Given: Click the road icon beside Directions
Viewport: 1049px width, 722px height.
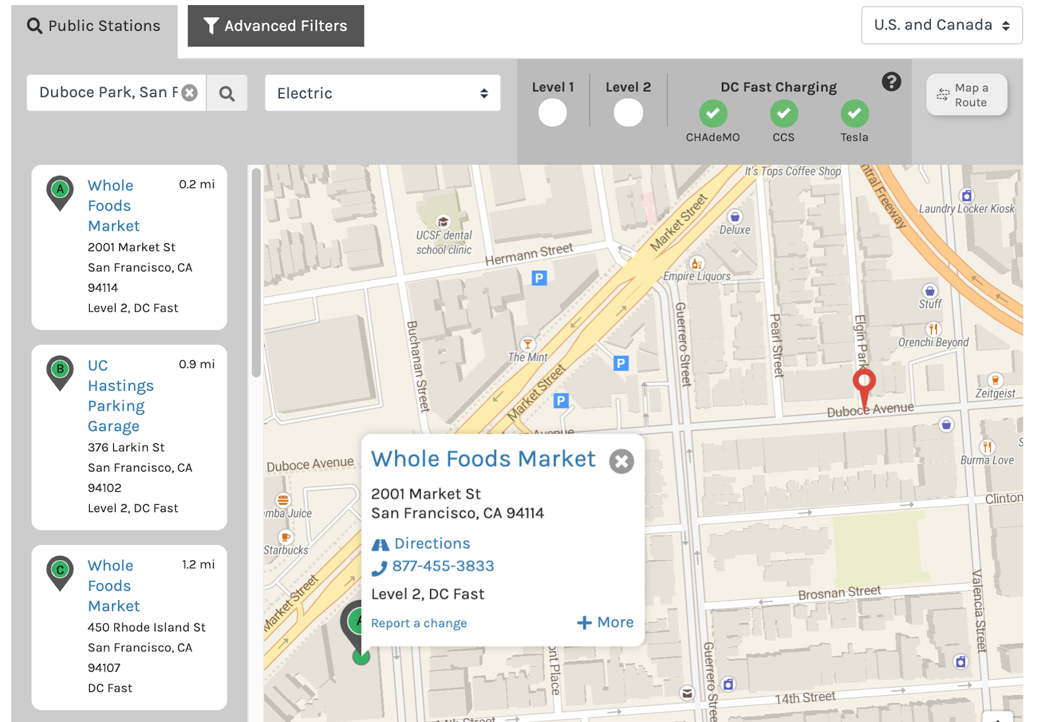Looking at the screenshot, I should click(380, 544).
